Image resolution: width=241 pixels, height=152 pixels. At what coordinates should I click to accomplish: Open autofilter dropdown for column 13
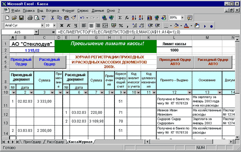click(x=220, y=92)
